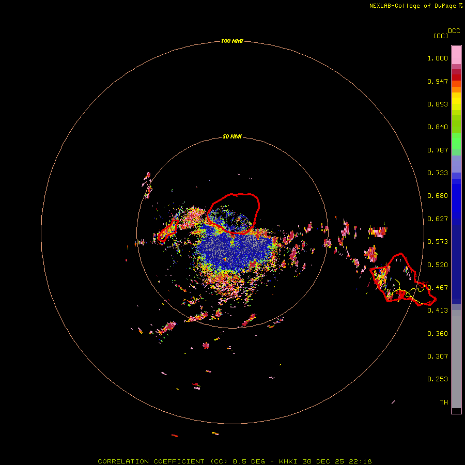Select the 0.787 scale value
This screenshot has height=465, width=465.
[x=438, y=150]
